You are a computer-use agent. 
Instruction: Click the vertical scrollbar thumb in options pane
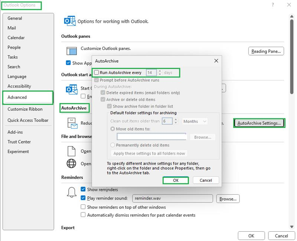(x=292, y=56)
